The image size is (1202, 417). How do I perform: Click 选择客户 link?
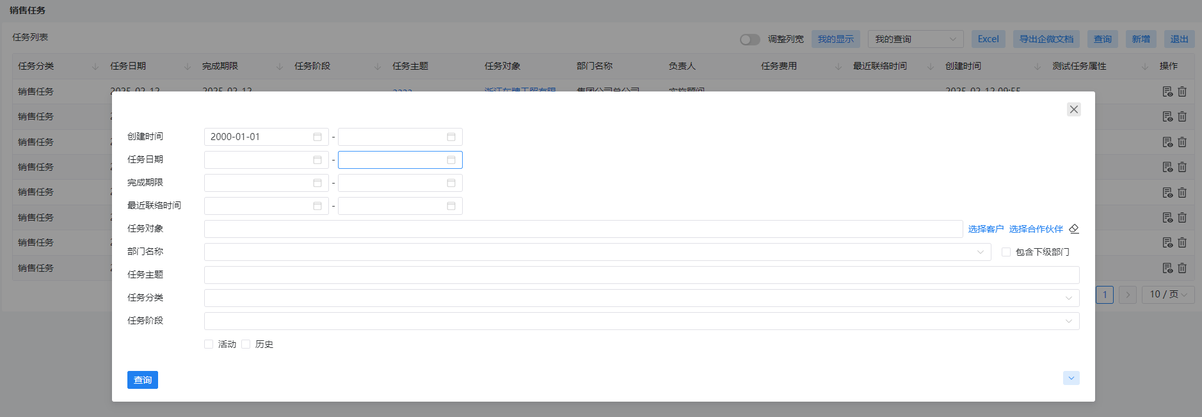coord(986,229)
